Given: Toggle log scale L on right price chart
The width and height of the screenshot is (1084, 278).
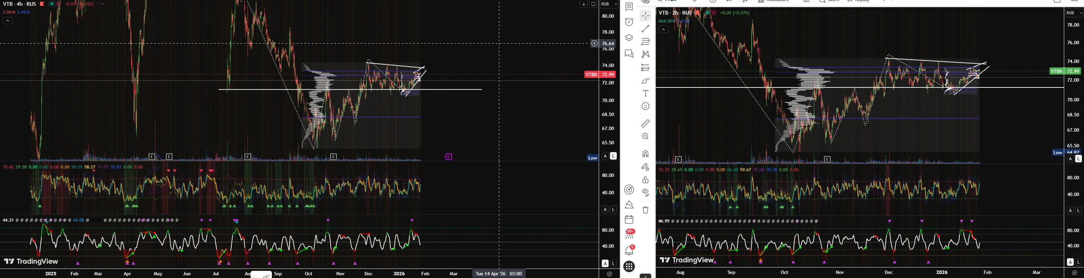Looking at the screenshot, I should (x=1079, y=159).
